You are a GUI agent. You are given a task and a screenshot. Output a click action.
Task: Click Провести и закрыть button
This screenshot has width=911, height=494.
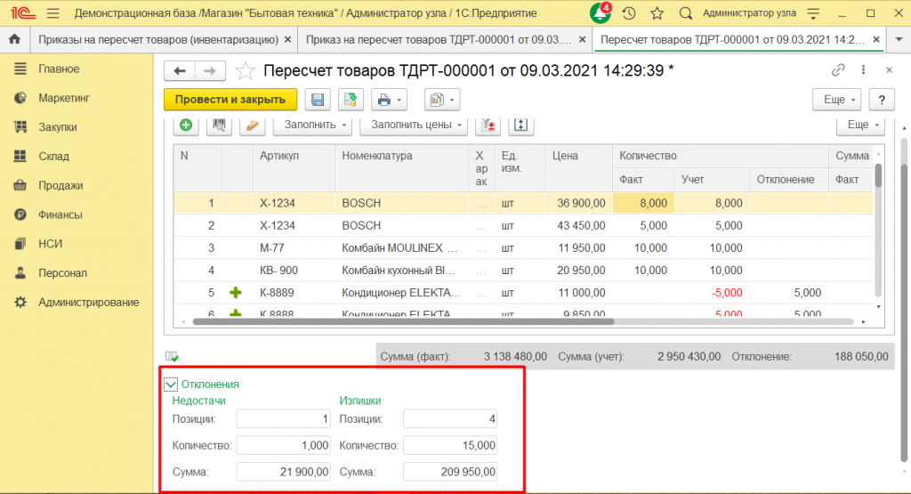pyautogui.click(x=230, y=100)
